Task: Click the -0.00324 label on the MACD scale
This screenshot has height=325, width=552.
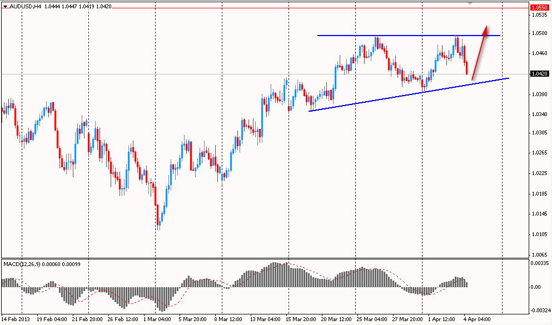Action: [x=541, y=311]
